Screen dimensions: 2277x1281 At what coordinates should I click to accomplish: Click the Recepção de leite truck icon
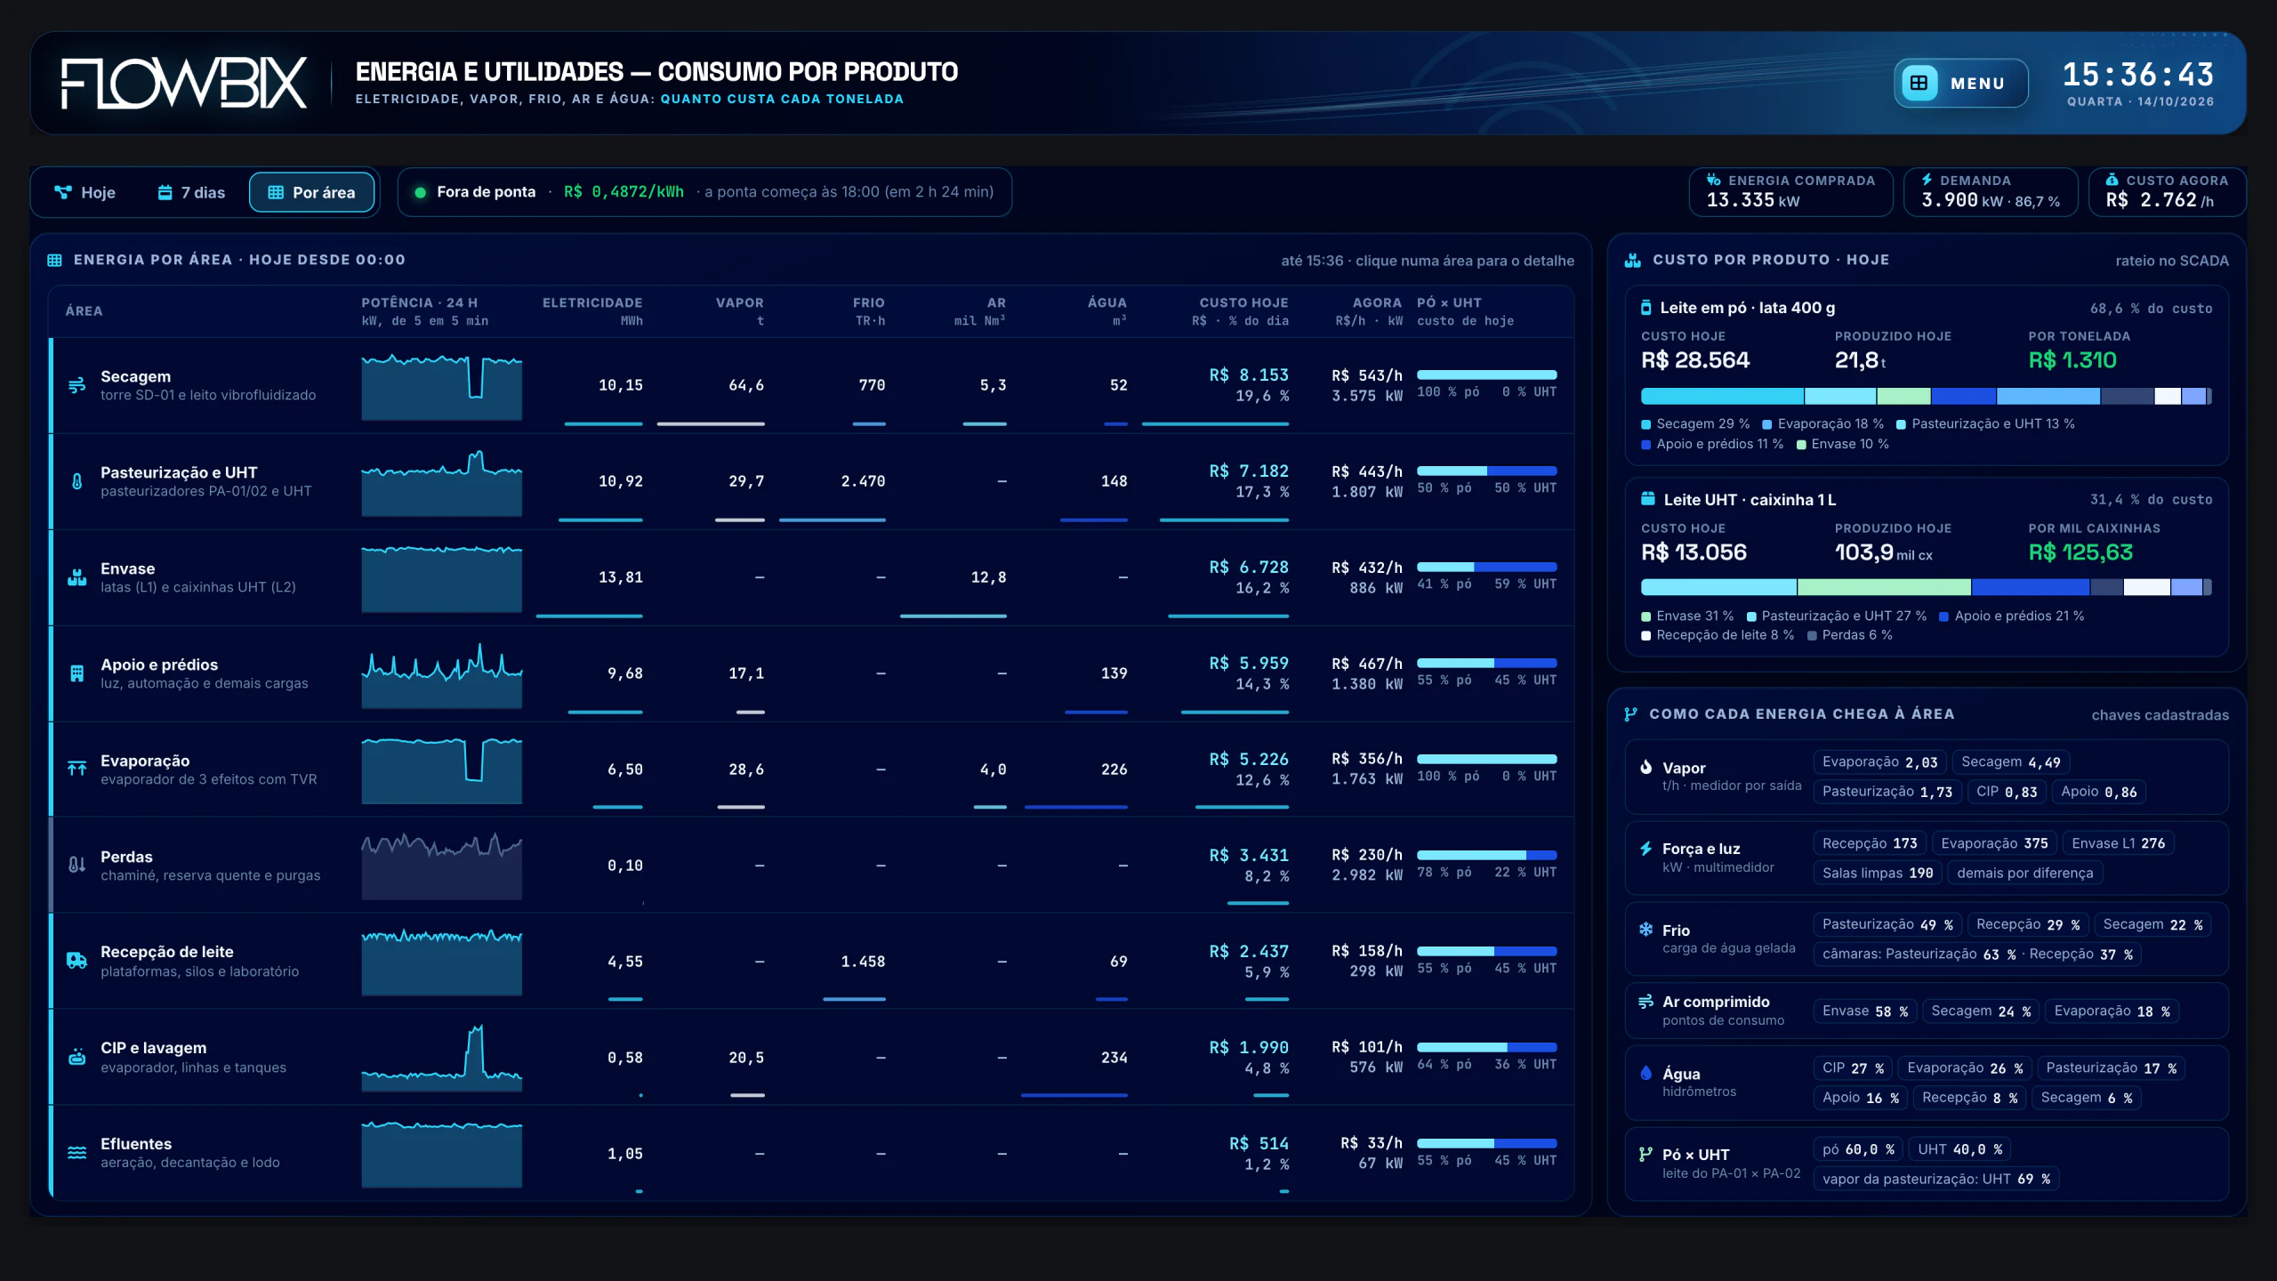(77, 961)
